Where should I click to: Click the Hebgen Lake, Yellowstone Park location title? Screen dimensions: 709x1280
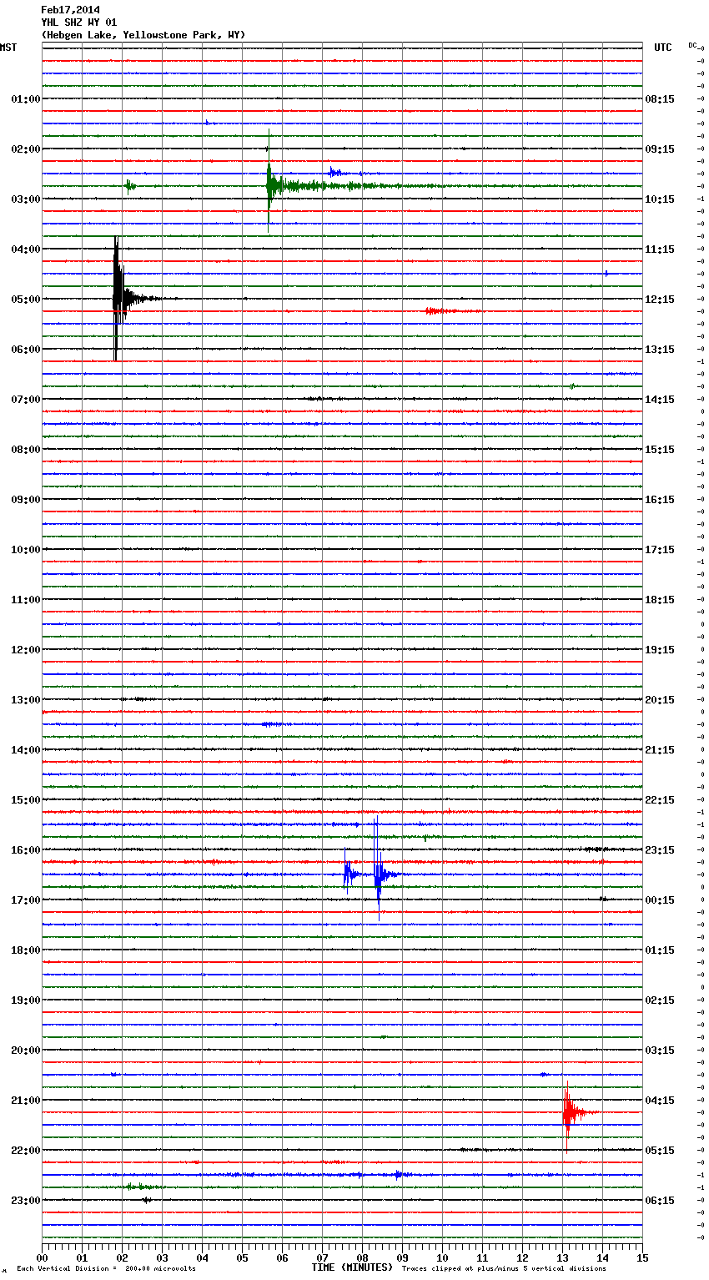point(143,35)
